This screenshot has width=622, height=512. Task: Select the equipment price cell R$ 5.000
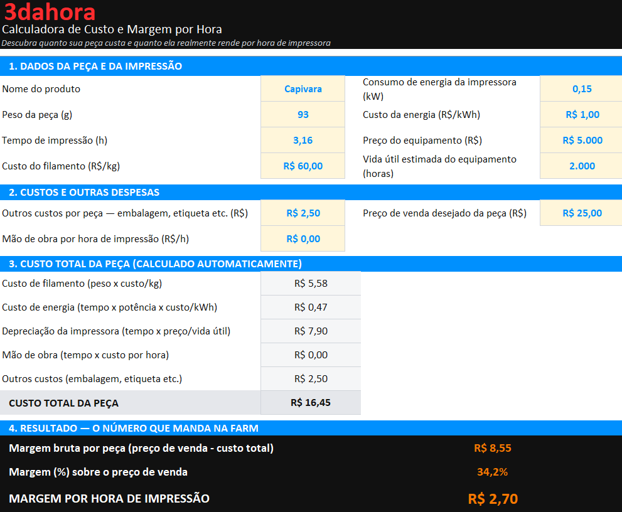[x=581, y=141]
